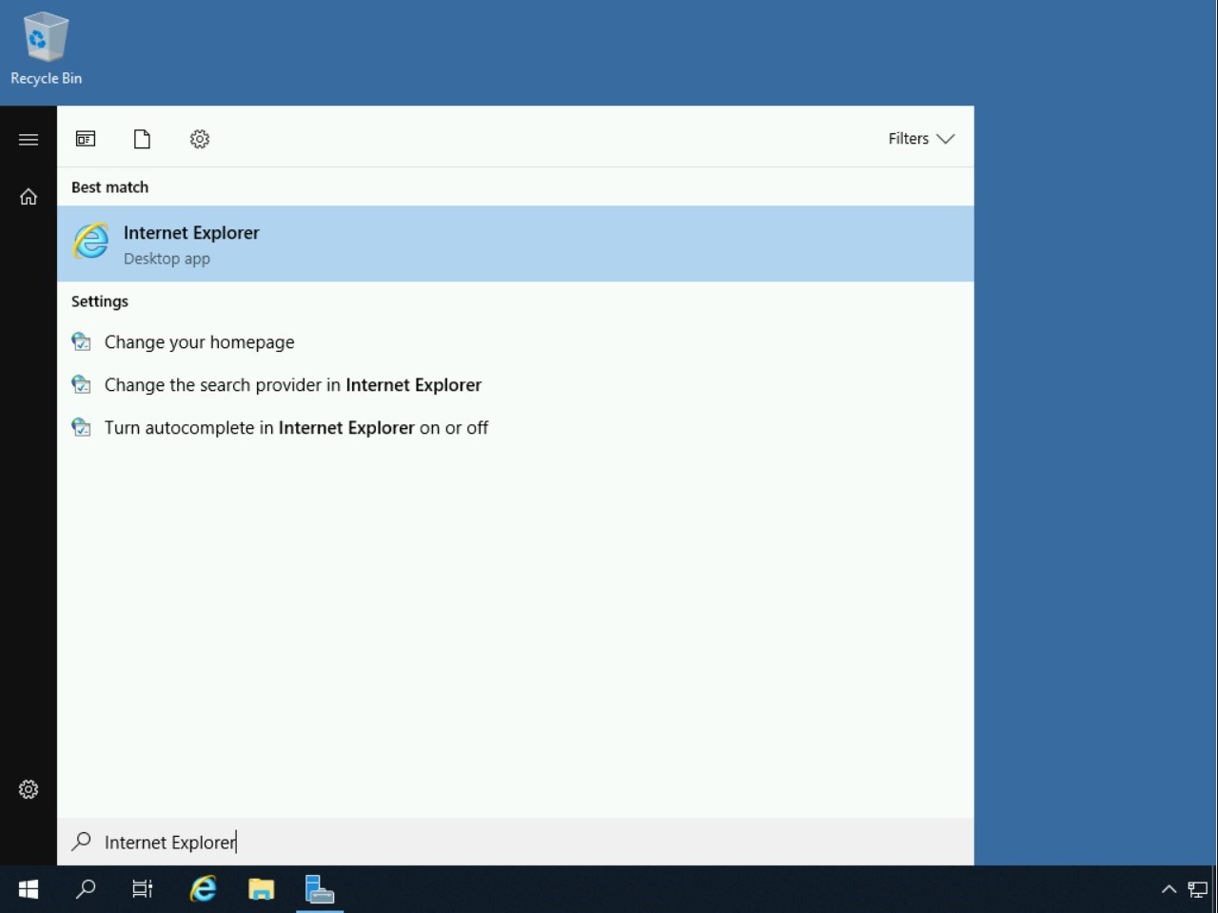Open Turn autocomplete on or off setting
The height and width of the screenshot is (913, 1218).
(296, 428)
